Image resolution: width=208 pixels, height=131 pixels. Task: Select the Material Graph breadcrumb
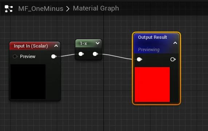96,8
